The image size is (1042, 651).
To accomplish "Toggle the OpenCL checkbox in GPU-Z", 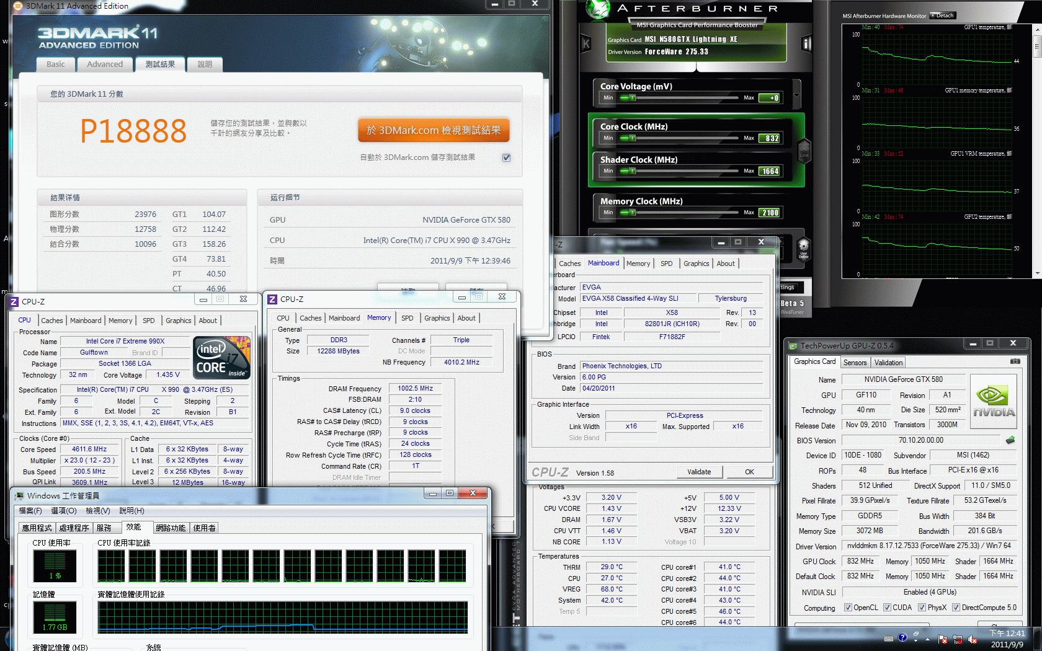I will coord(848,608).
